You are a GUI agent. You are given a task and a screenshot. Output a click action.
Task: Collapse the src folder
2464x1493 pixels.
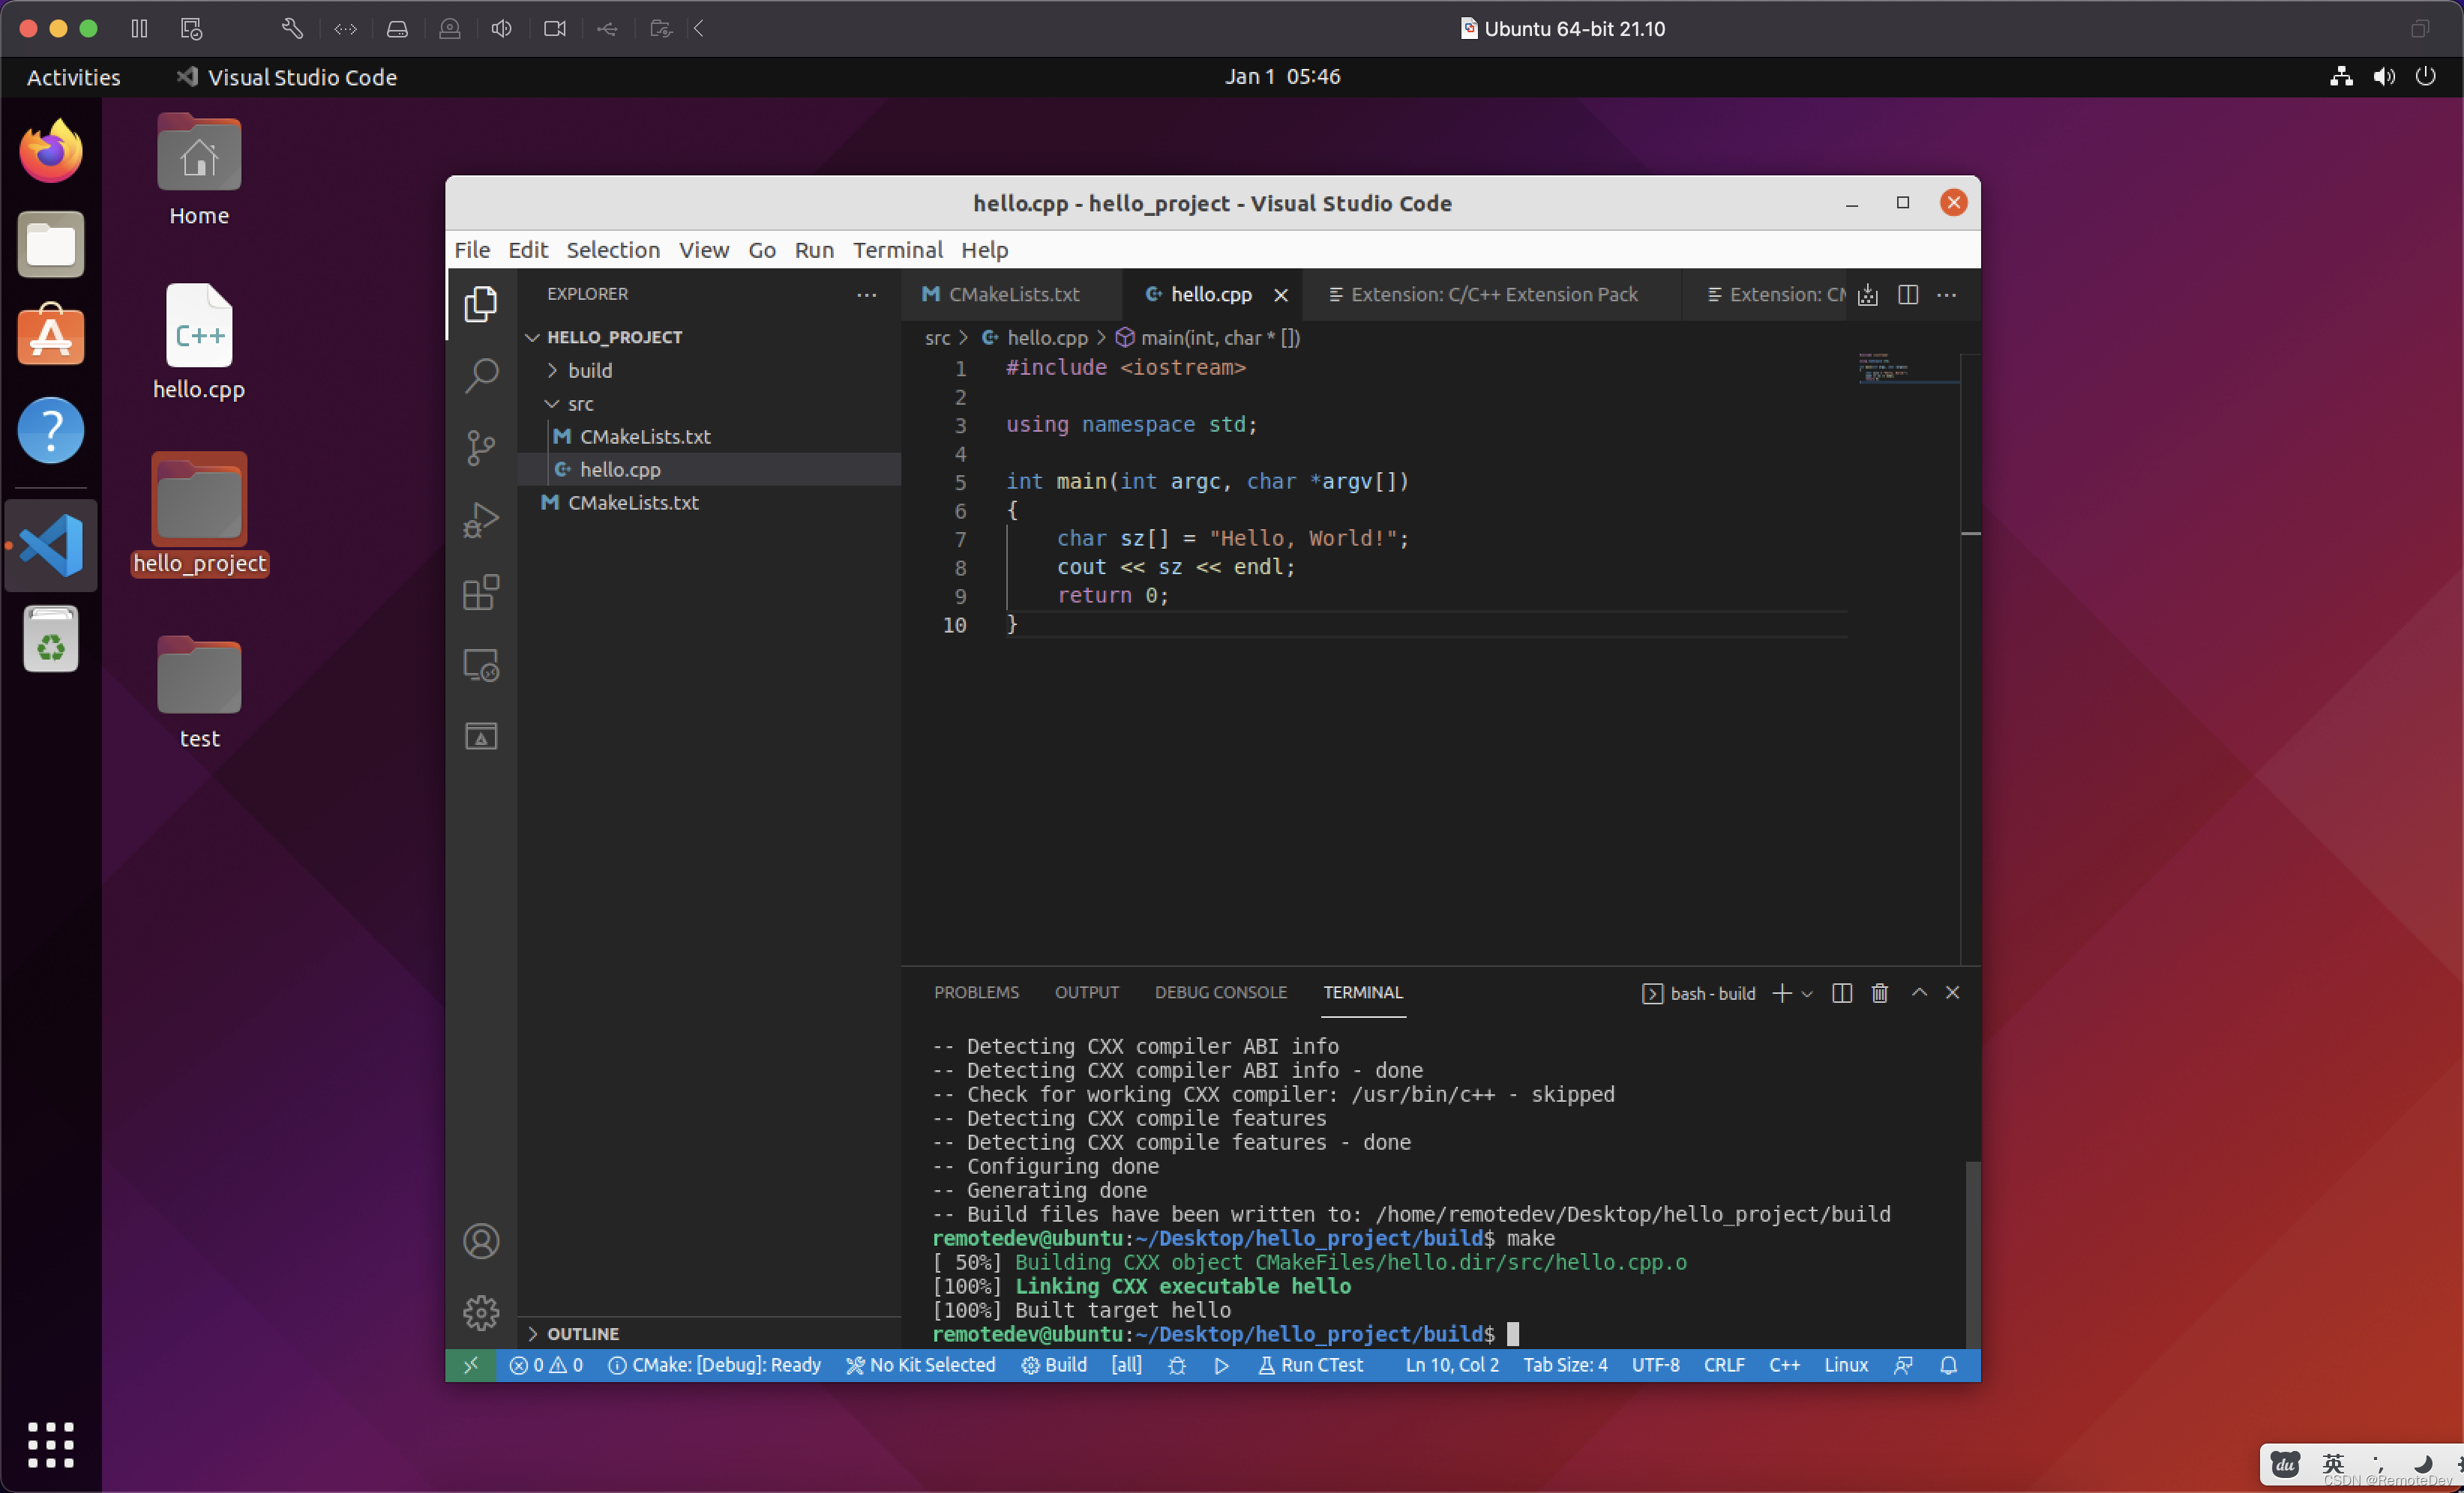coord(580,404)
